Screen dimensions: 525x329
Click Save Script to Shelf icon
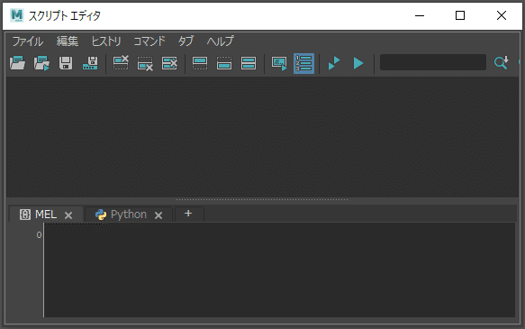pyautogui.click(x=90, y=63)
